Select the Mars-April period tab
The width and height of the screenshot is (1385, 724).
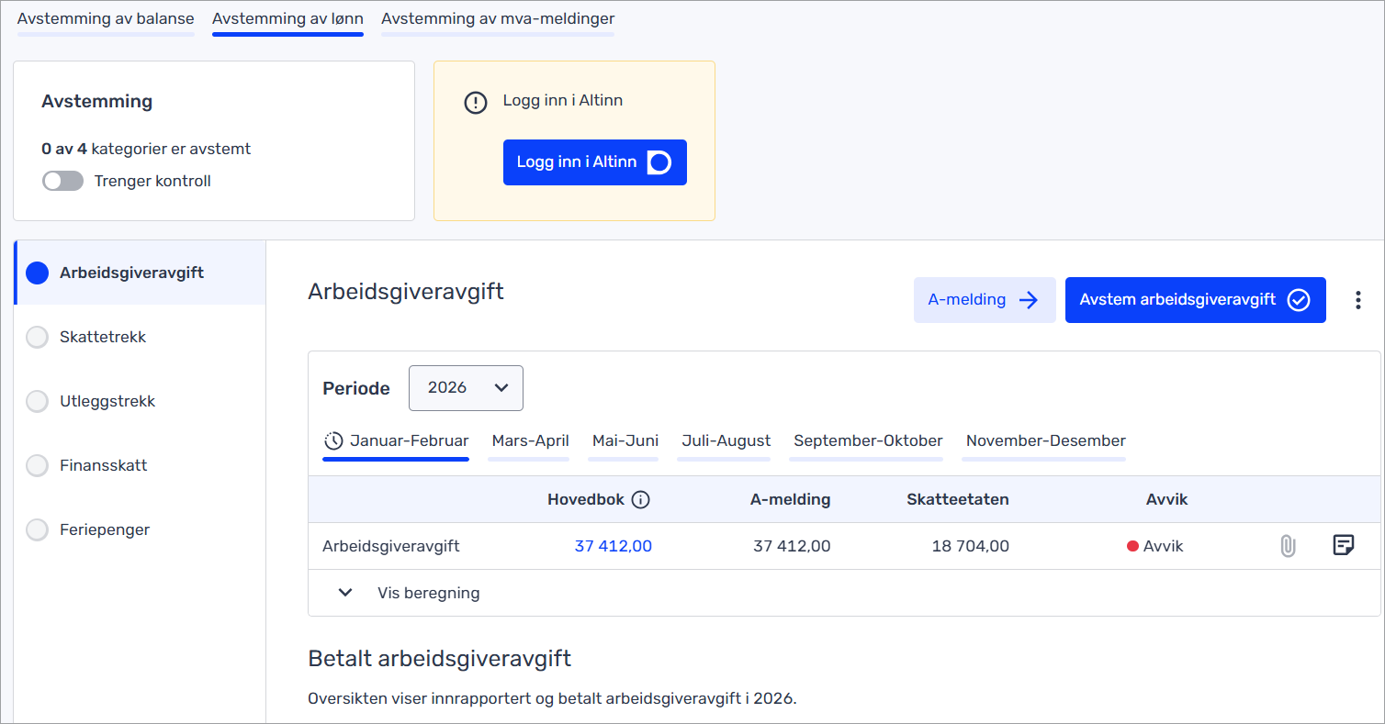click(x=530, y=441)
